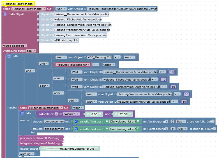The width and height of the screenshot is (219, 158).
Task: Open gear settings of the Falls Objekt block
Action: (5, 14)
